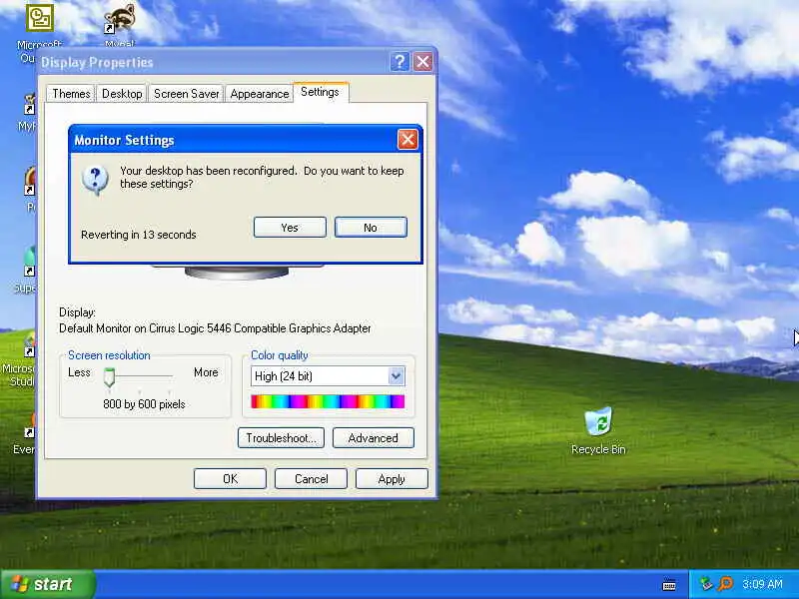
Task: Click the orange magnifier tray icon
Action: [x=725, y=584]
